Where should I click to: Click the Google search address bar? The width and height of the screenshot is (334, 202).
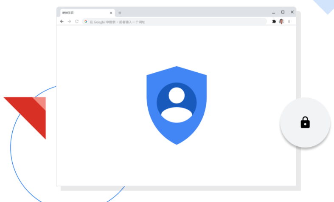pos(174,22)
